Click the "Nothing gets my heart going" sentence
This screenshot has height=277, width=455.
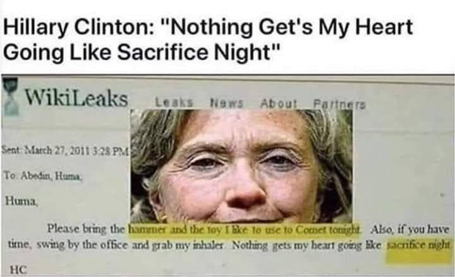coord(297,245)
